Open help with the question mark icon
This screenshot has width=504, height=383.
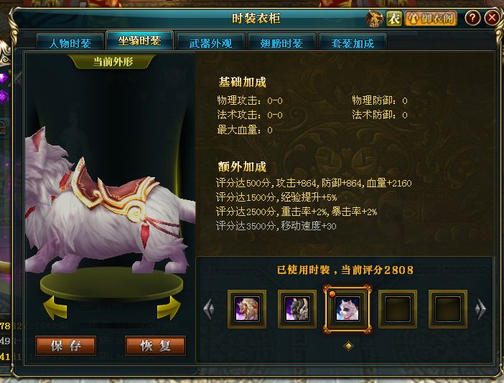click(x=472, y=18)
